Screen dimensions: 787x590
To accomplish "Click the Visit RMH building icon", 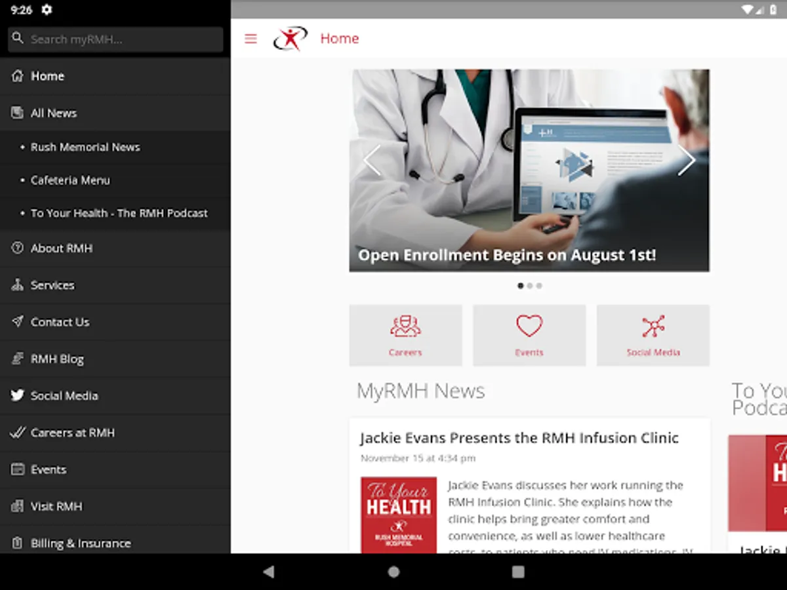I will click(18, 506).
